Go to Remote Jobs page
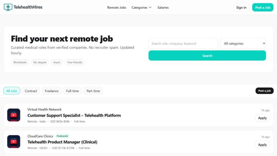277x156 pixels. coord(117,8)
